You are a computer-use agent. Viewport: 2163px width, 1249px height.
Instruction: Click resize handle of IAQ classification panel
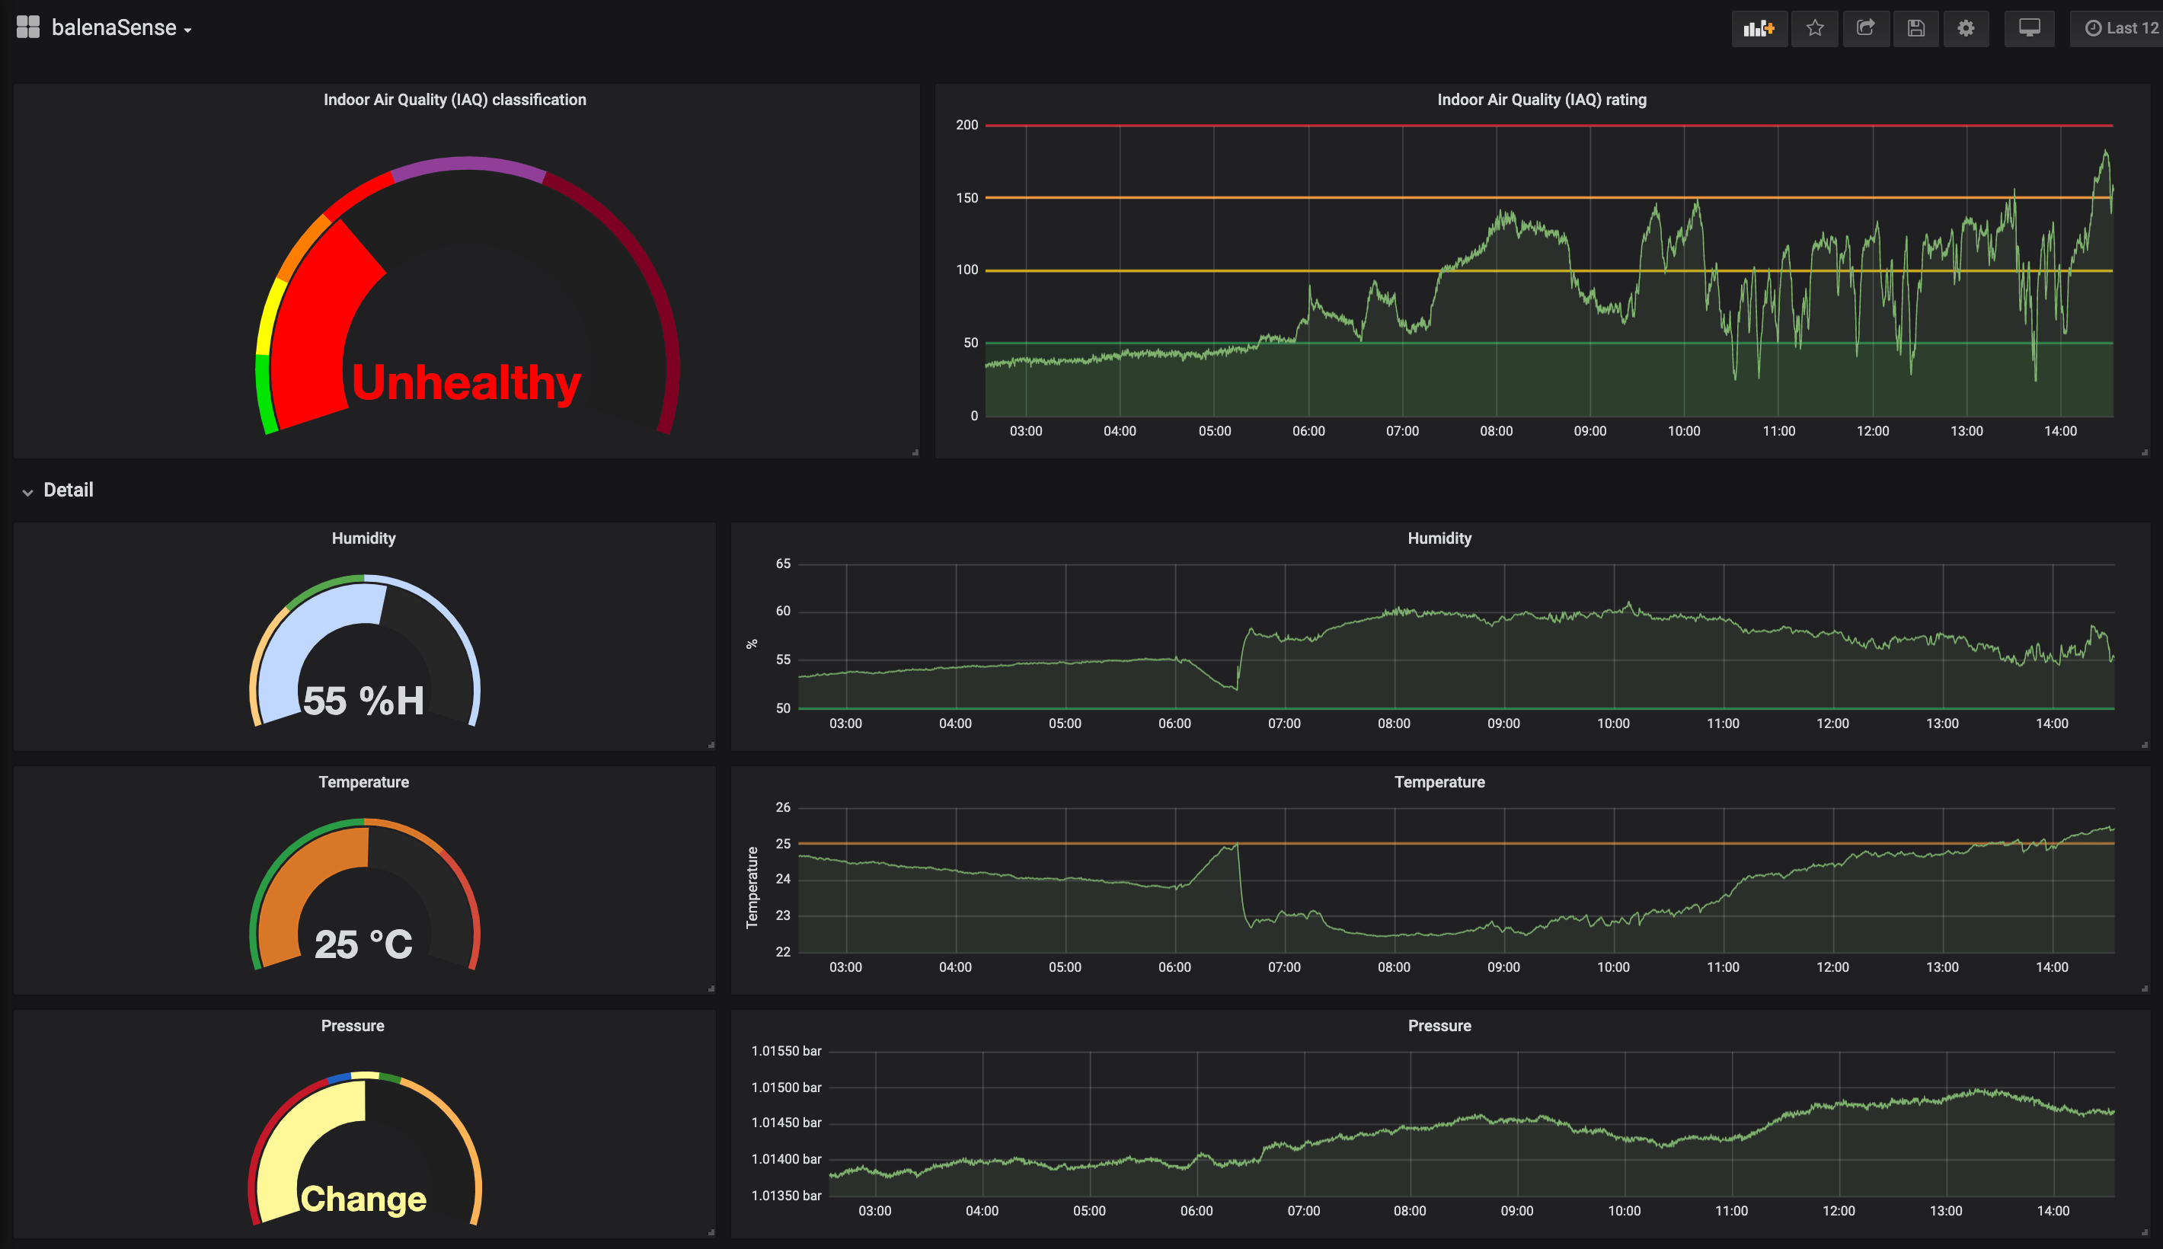pos(915,452)
